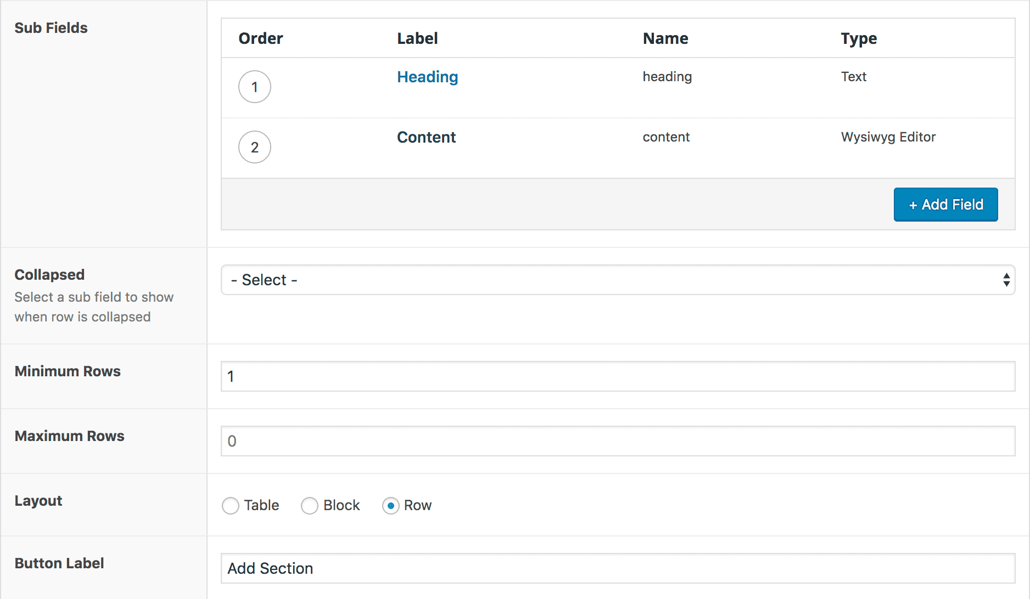This screenshot has height=599, width=1030.
Task: Focus the Maximum Rows input
Action: click(618, 441)
